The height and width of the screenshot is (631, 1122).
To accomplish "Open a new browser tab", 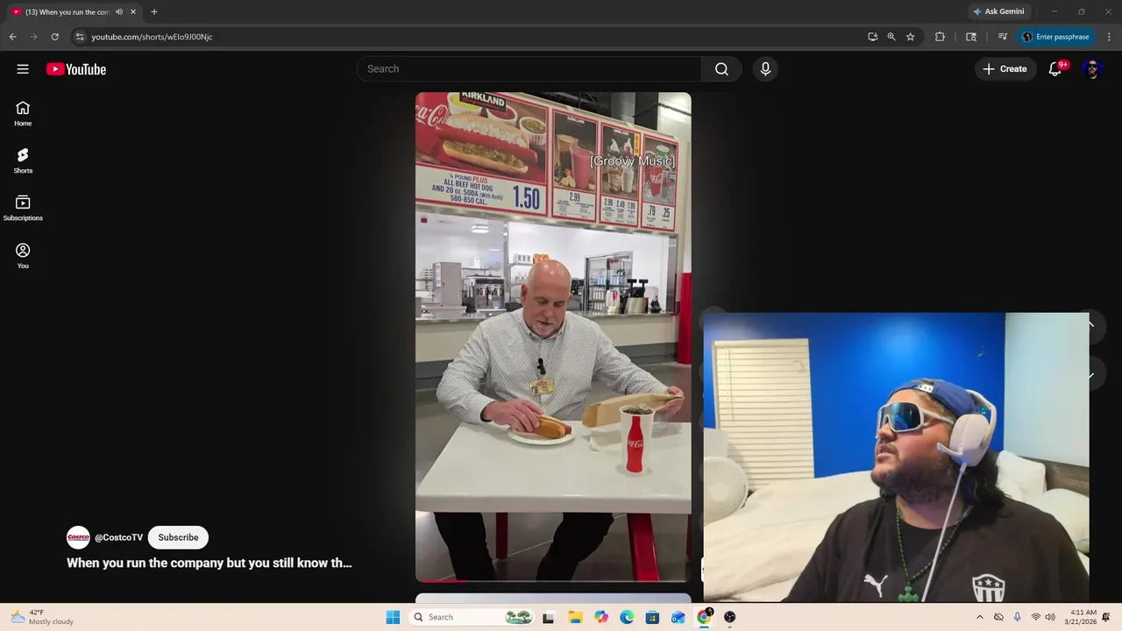I will (x=154, y=12).
